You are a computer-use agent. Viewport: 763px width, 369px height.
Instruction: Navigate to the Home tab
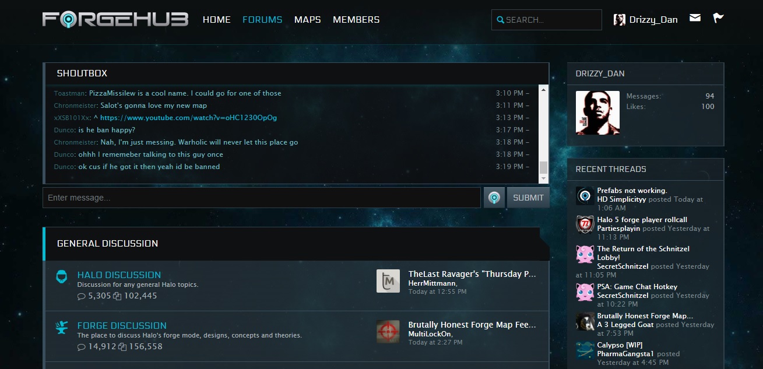coord(217,20)
